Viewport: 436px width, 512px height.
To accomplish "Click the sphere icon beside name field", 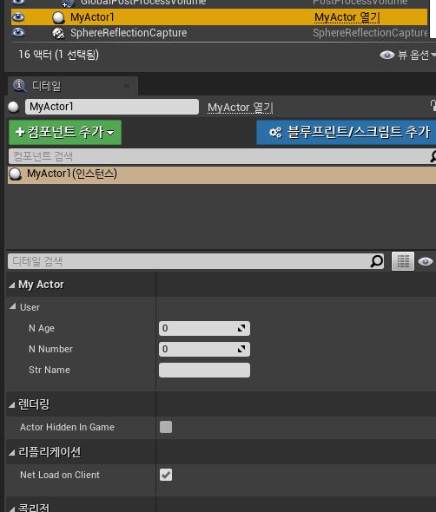I will point(13,107).
